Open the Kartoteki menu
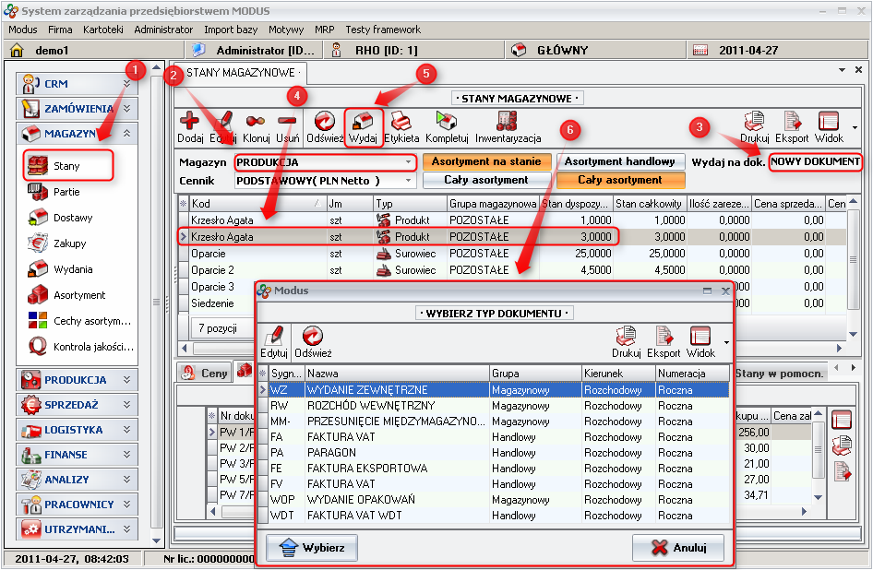 coord(102,30)
